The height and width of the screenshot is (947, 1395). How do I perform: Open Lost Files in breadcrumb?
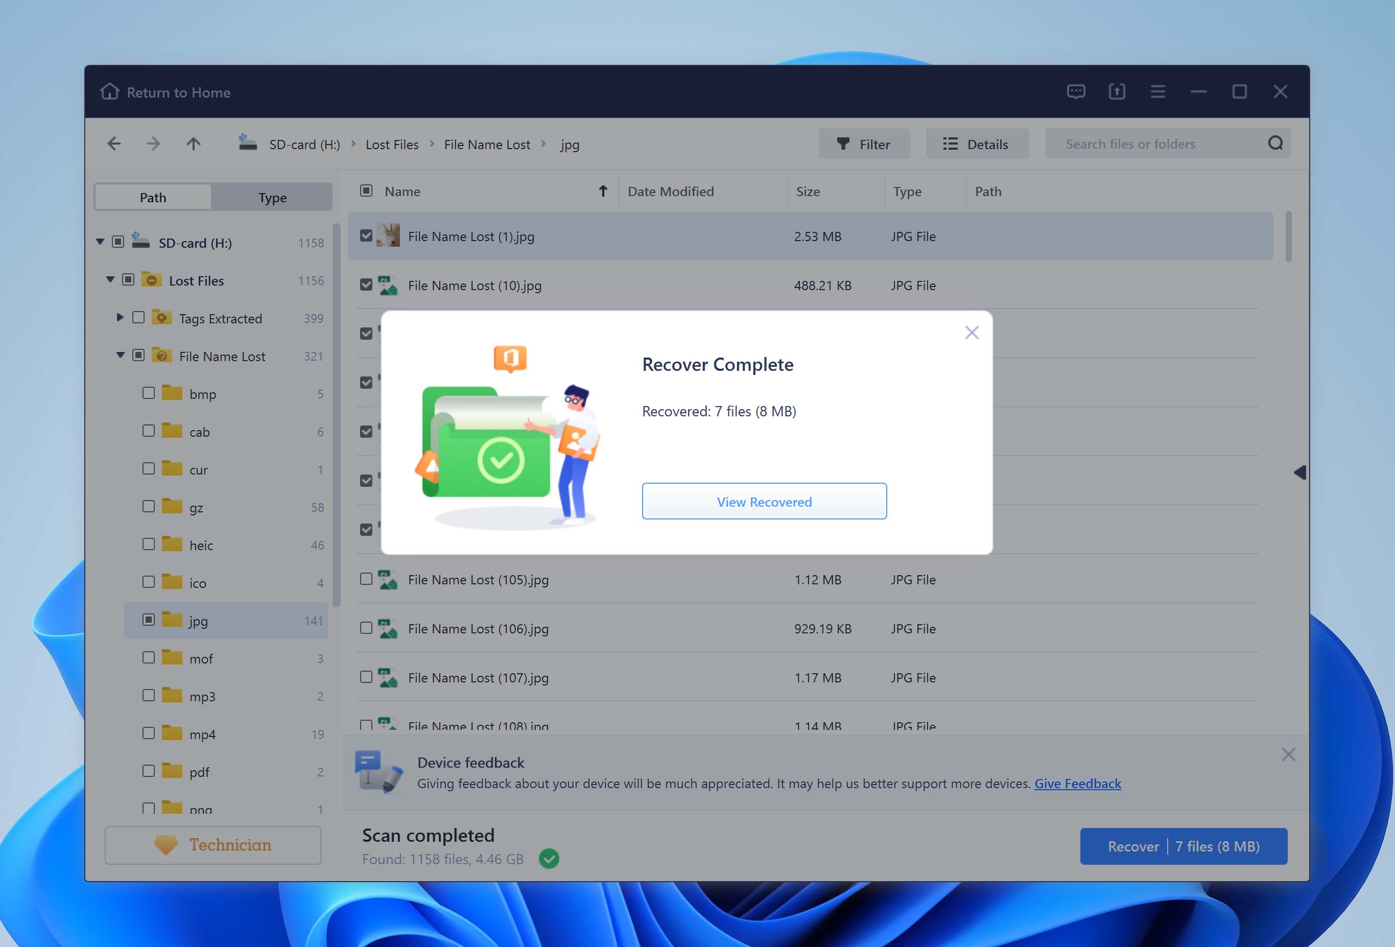point(392,145)
